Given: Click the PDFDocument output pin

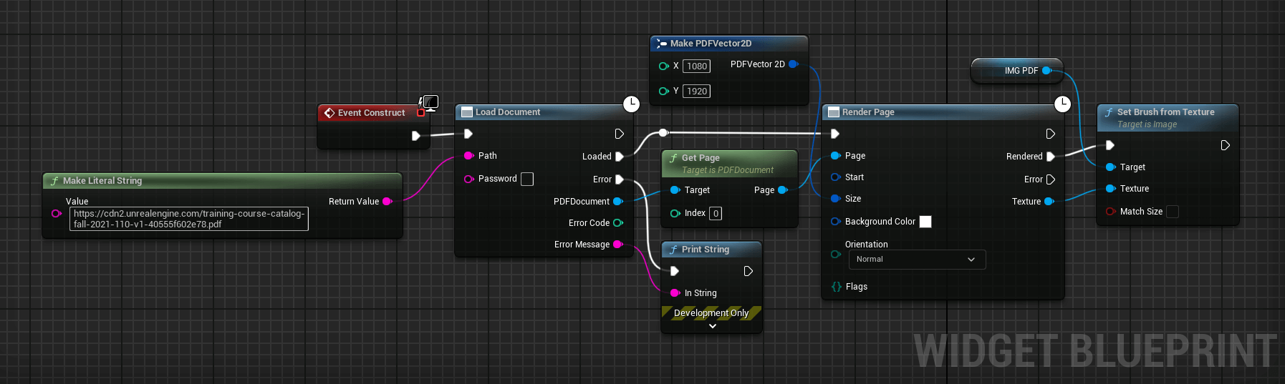Looking at the screenshot, I should click(617, 202).
